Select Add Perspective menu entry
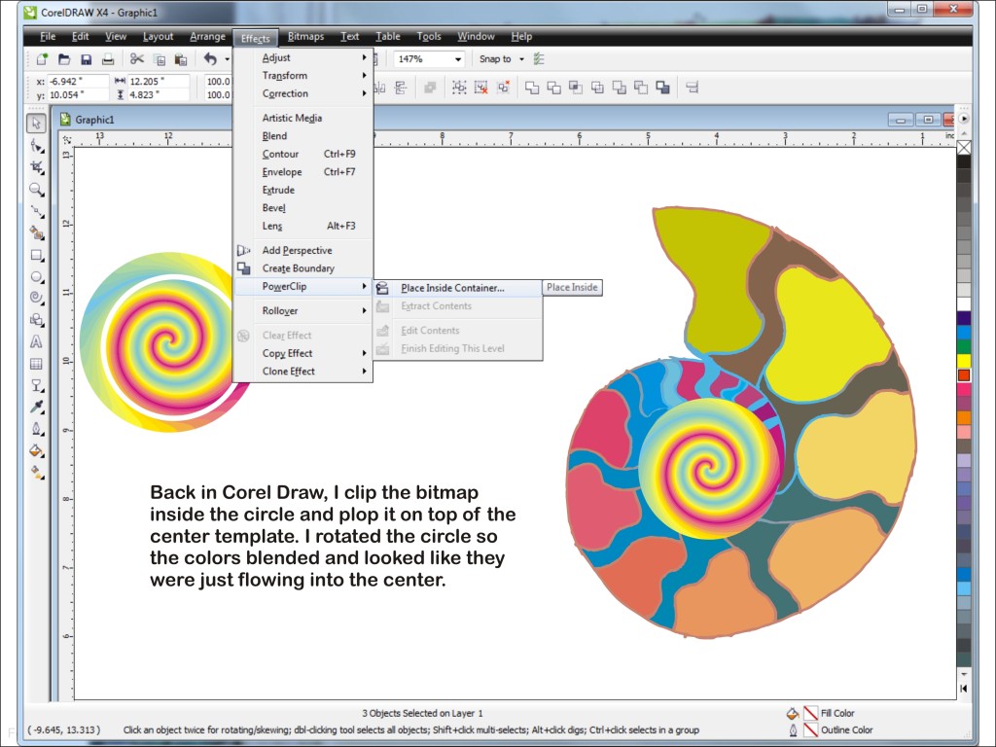This screenshot has width=996, height=747. [x=297, y=251]
